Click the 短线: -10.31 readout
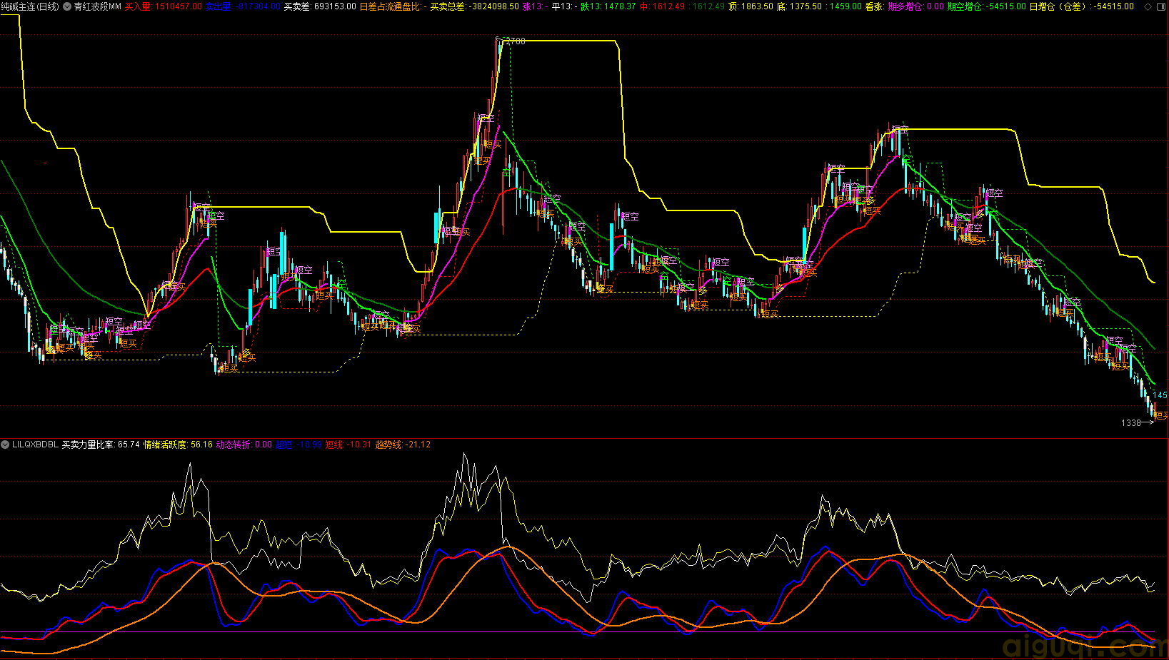Image resolution: width=1169 pixels, height=660 pixels. point(348,445)
